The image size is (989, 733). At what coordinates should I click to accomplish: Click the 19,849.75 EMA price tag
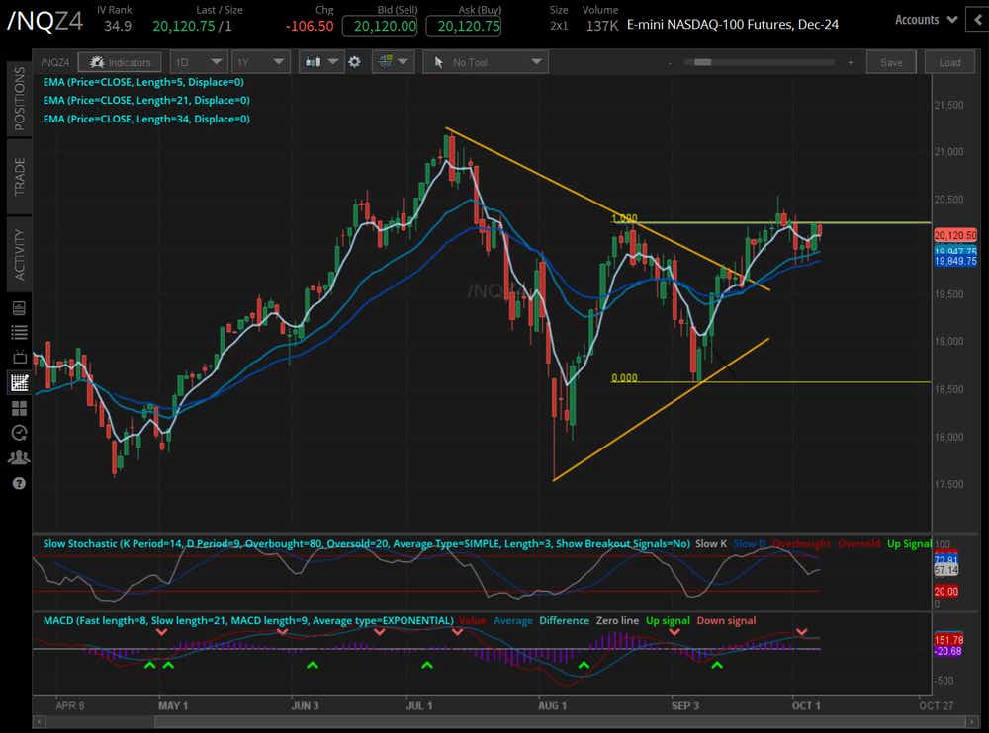tap(955, 261)
